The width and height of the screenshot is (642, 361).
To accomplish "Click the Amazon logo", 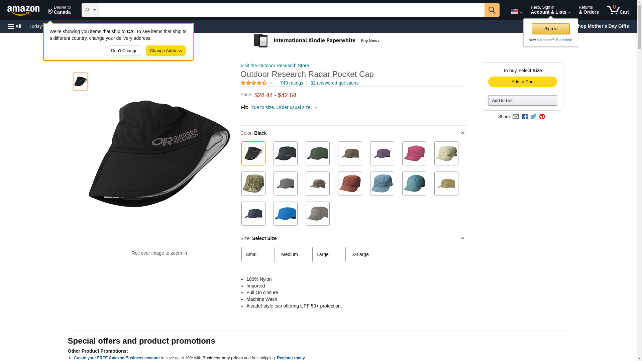I will (23, 10).
